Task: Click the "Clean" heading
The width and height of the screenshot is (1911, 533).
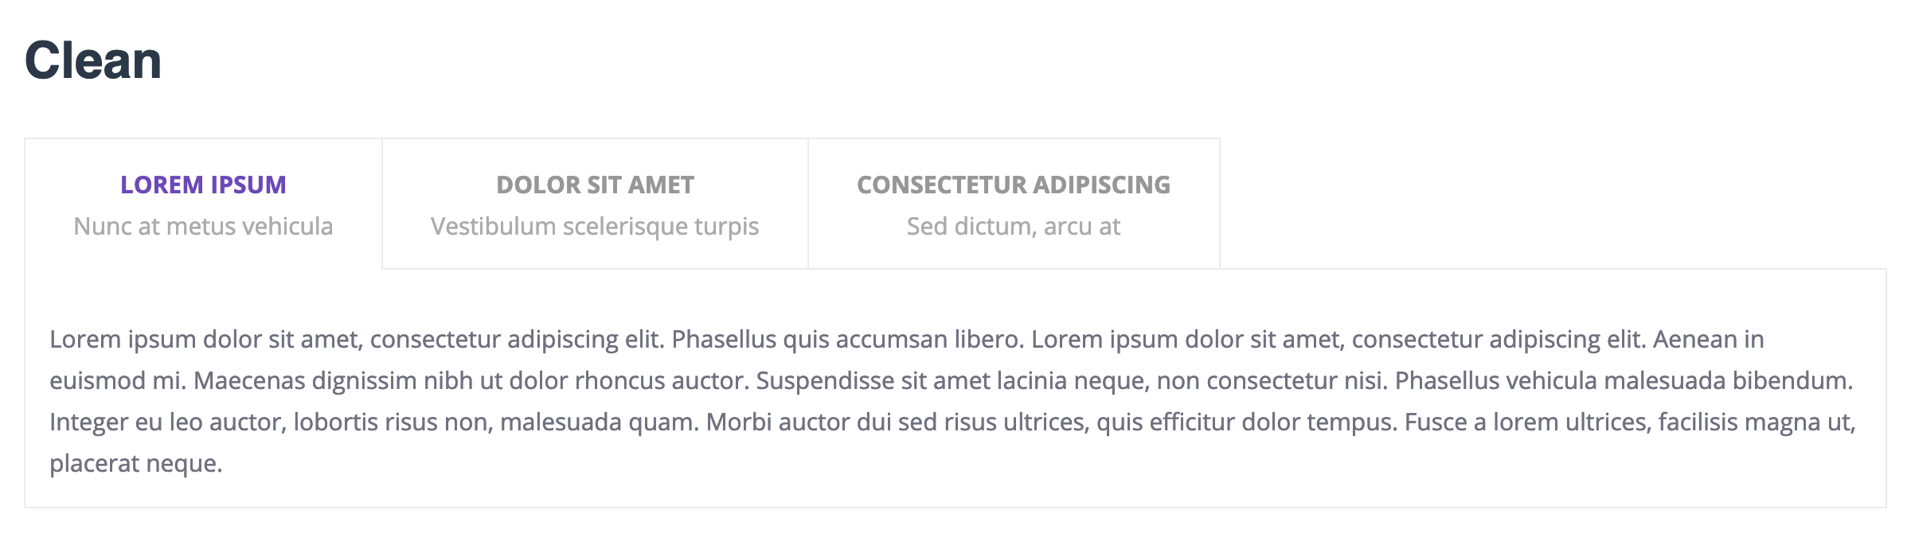Action: coord(93,60)
